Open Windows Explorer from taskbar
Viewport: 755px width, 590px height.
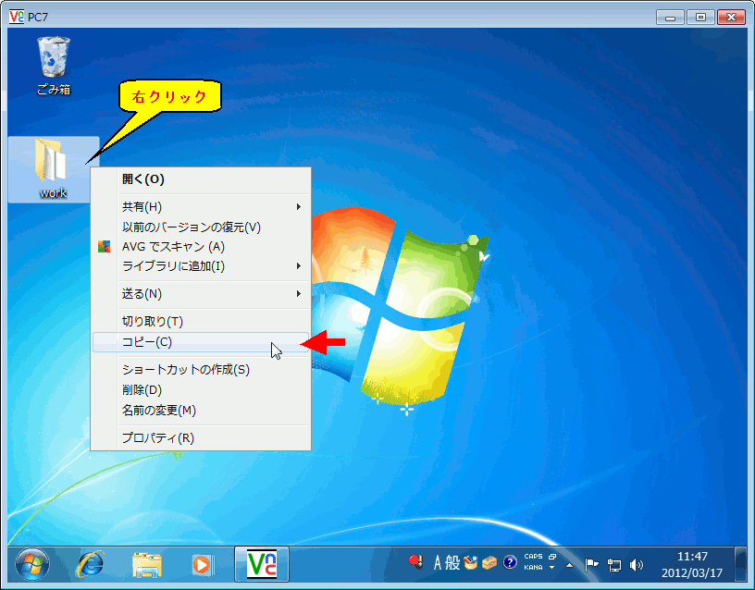[147, 563]
